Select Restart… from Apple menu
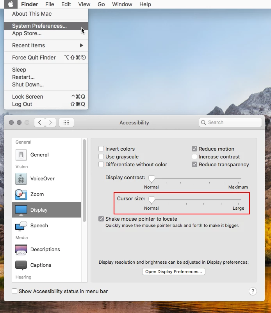271x313 pixels. 46,77
